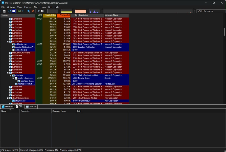Click the nearby_share.exe process icon
Screen dimensions: 226x152
coord(16,78)
